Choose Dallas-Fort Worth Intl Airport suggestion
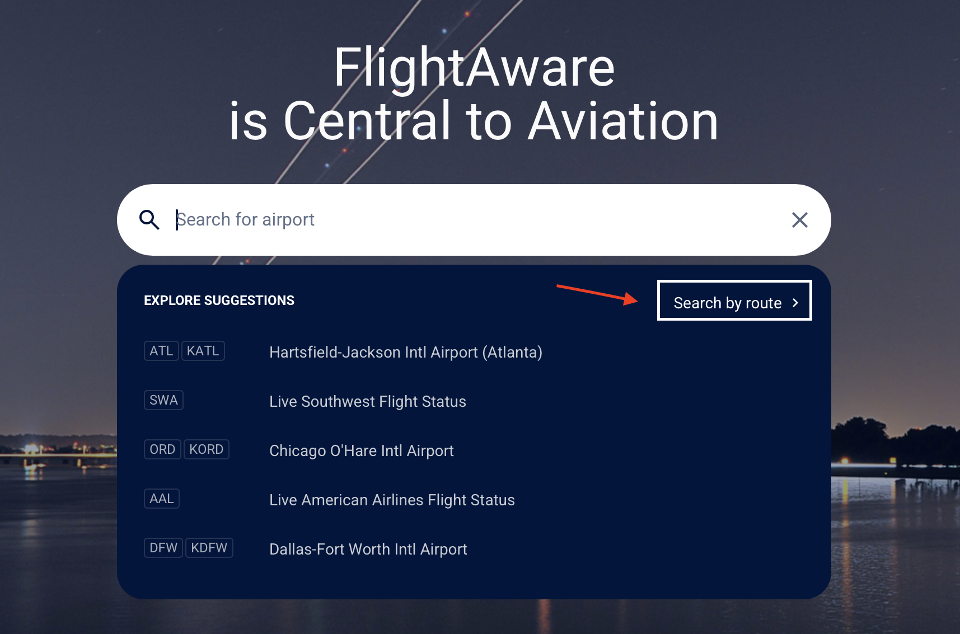This screenshot has height=634, width=960. click(368, 550)
